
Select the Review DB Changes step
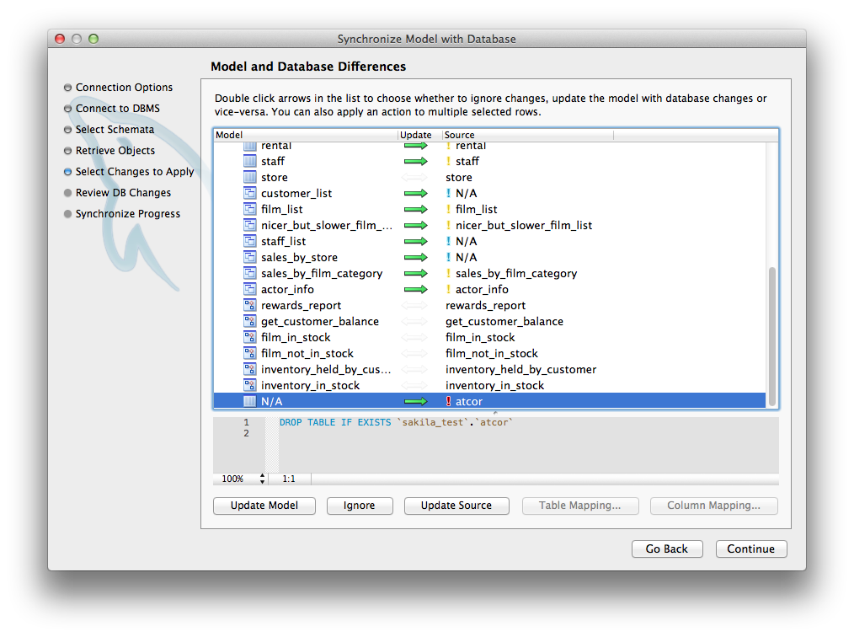point(123,193)
